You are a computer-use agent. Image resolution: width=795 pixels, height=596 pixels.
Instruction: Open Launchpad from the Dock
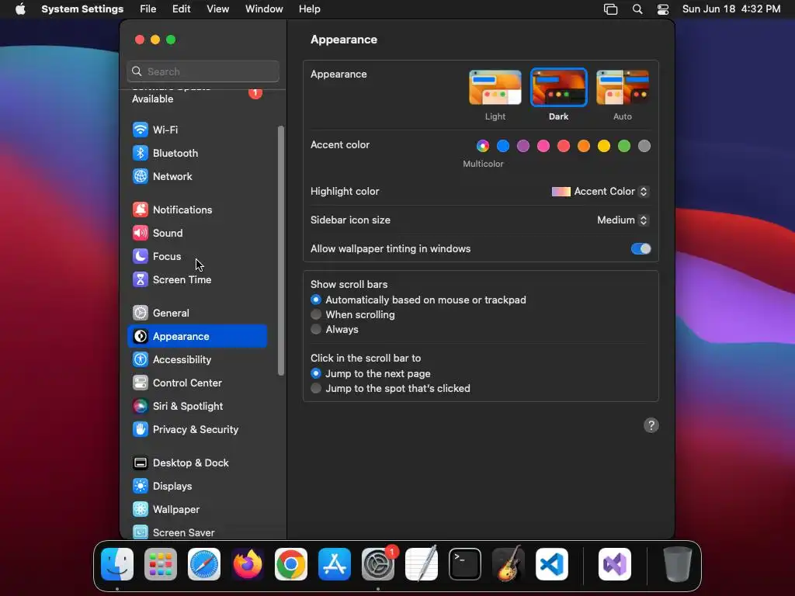(x=161, y=564)
